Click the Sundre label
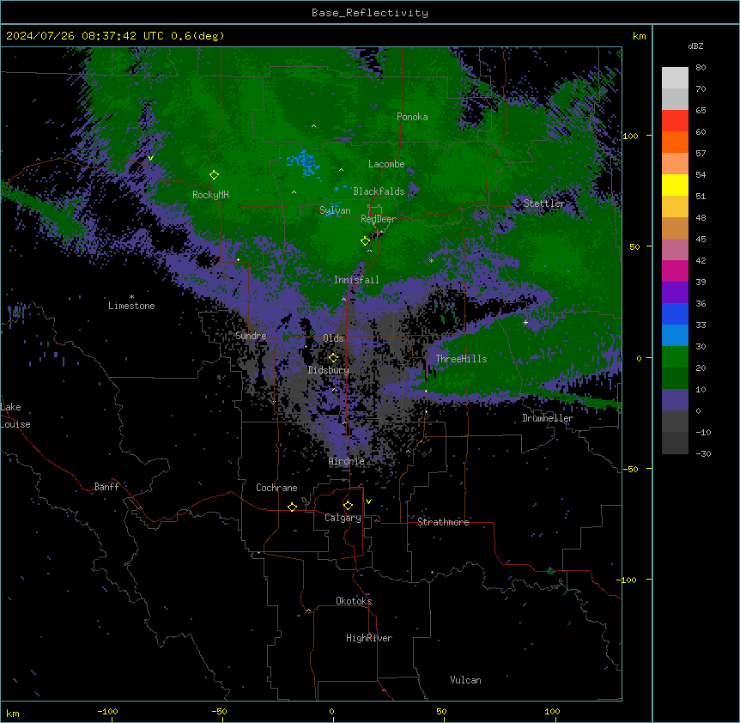 click(251, 336)
